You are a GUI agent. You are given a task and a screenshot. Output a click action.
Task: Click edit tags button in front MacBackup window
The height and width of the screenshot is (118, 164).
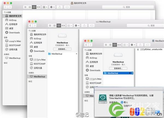148,45
